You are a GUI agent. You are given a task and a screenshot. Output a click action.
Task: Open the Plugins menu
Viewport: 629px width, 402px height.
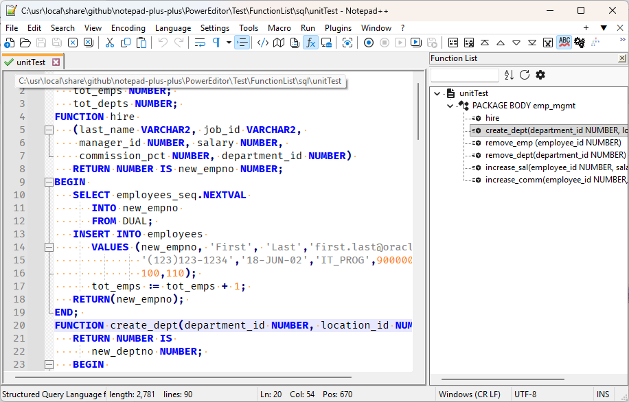pos(338,28)
